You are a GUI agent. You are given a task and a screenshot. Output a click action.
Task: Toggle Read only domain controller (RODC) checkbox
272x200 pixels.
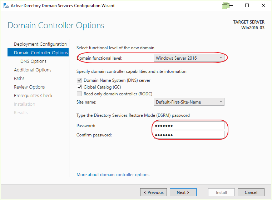[x=79, y=94]
